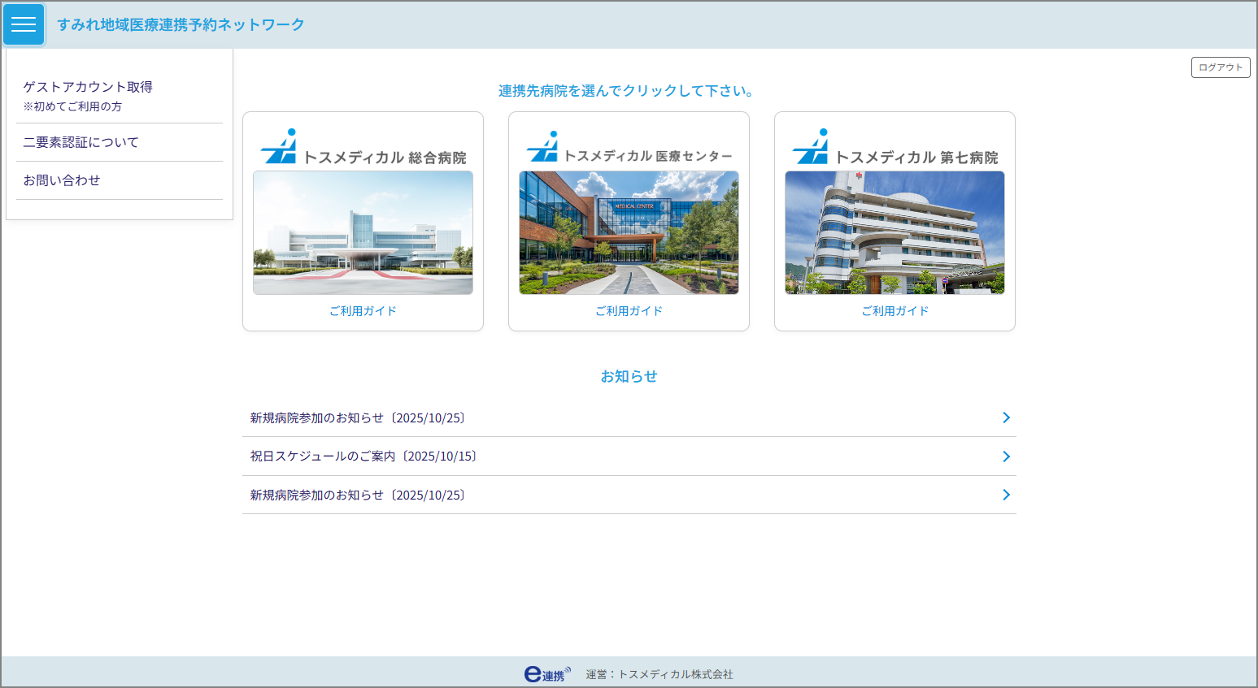Select 二要素認証について from the menu
The image size is (1258, 688).
[x=81, y=142]
